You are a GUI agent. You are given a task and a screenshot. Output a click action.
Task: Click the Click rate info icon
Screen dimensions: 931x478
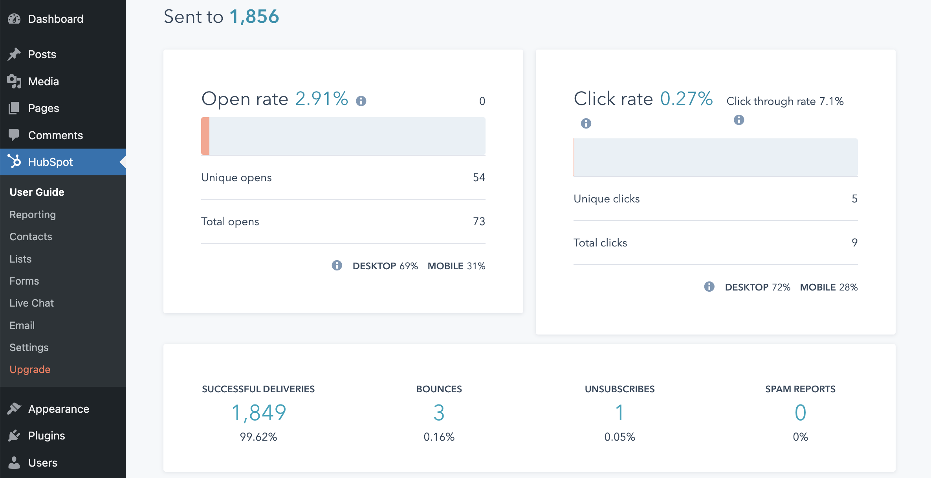click(x=586, y=123)
